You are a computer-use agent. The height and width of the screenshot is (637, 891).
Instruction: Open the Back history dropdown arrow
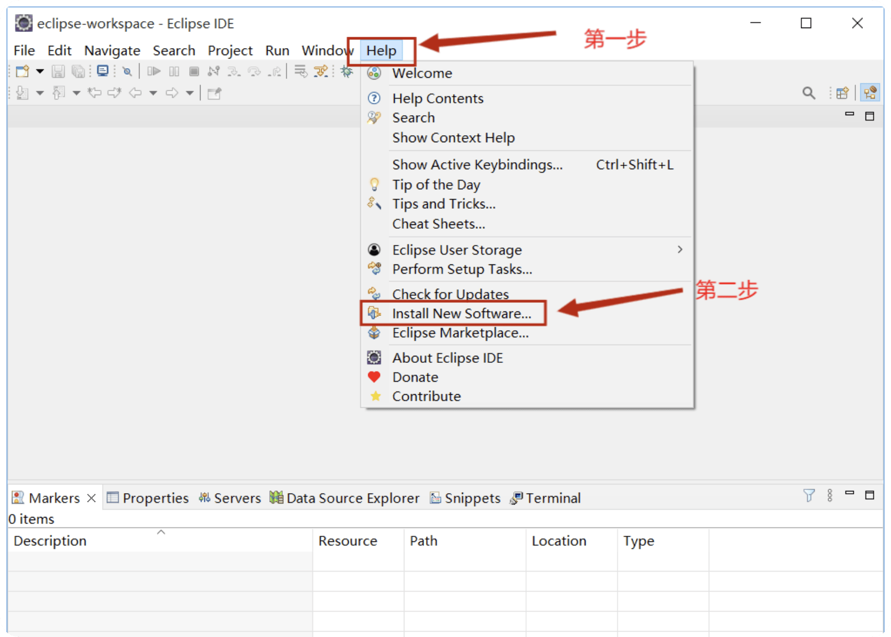(154, 93)
